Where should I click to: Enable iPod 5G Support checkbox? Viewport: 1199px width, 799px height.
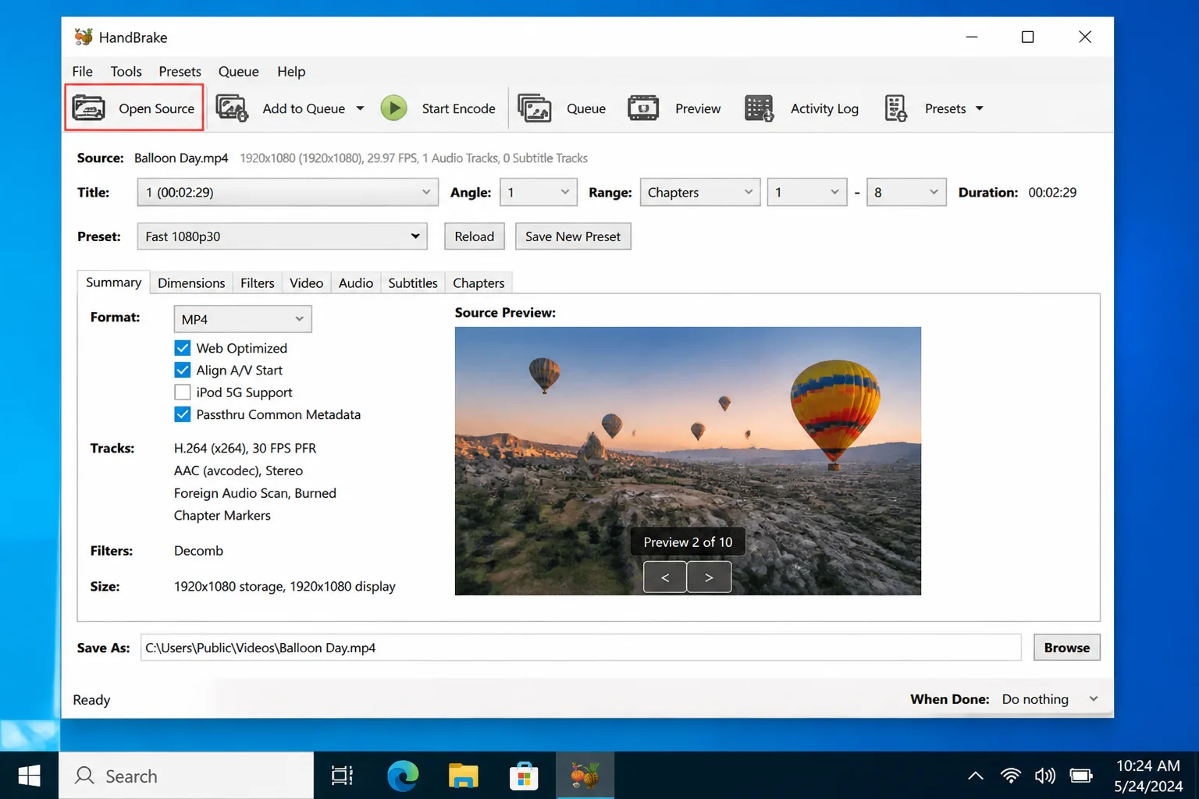click(x=182, y=392)
